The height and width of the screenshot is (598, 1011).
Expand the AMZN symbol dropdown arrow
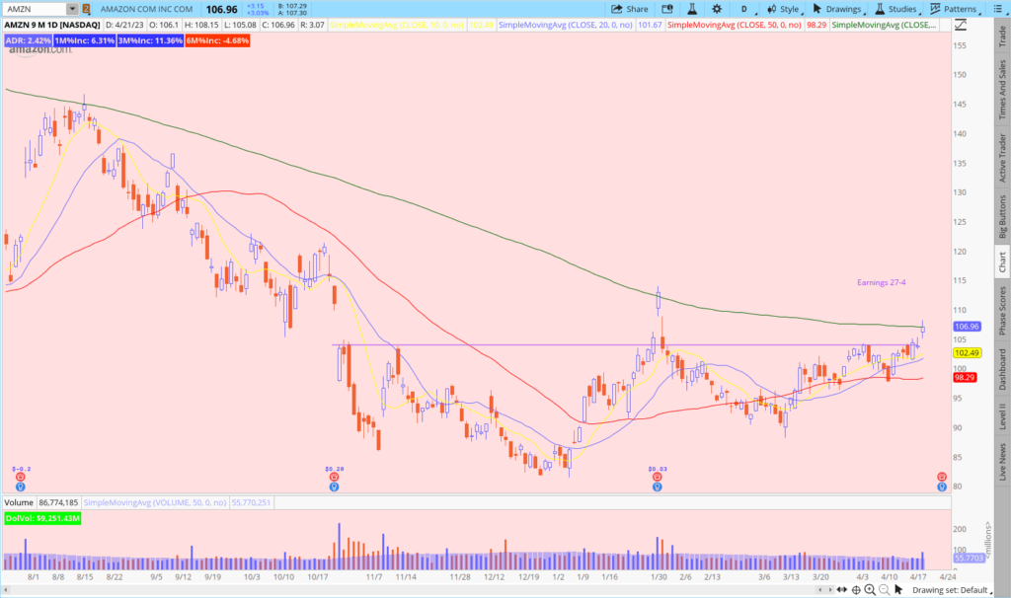click(x=72, y=9)
